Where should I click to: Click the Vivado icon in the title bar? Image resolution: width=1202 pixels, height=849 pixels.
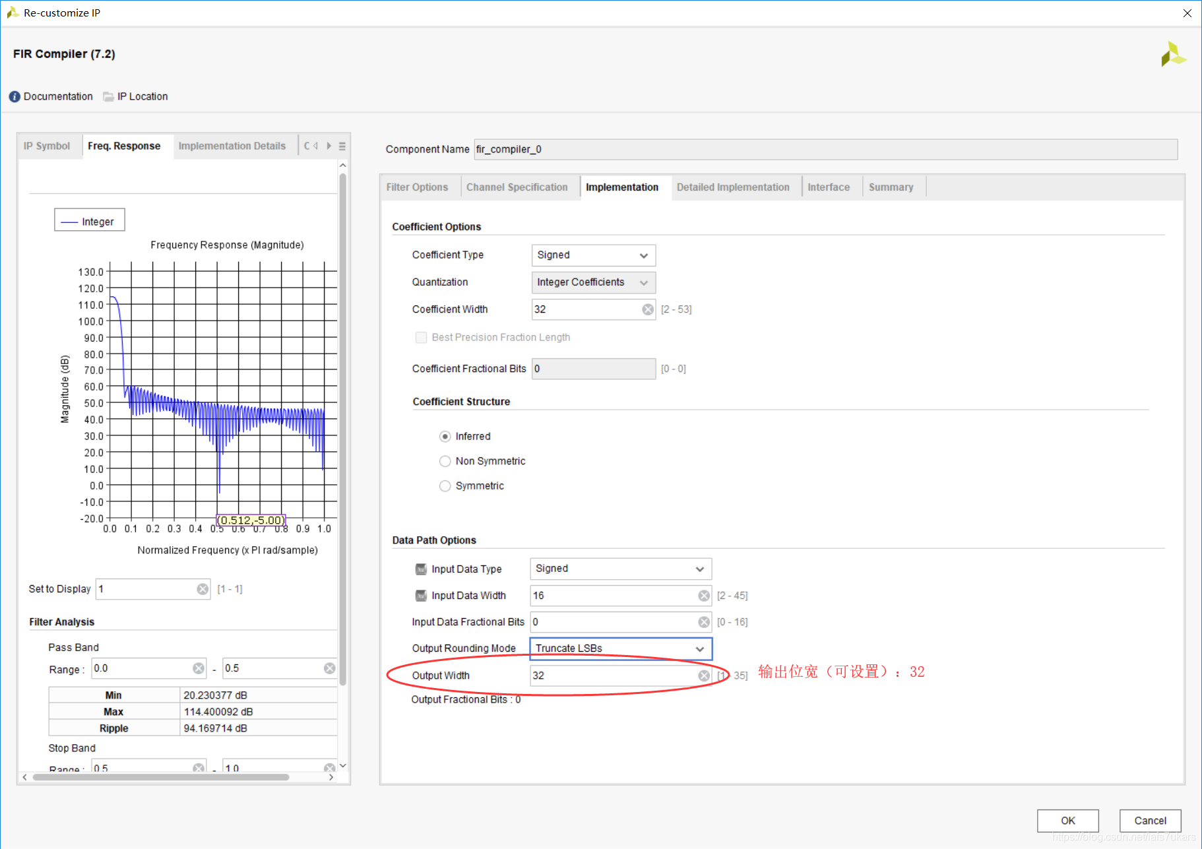coord(12,13)
